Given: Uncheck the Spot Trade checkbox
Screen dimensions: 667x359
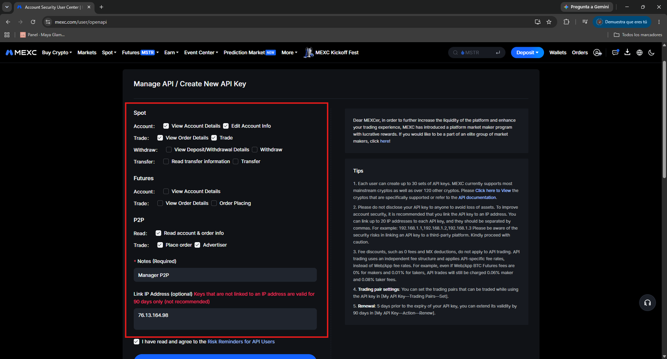Looking at the screenshot, I should pos(214,138).
